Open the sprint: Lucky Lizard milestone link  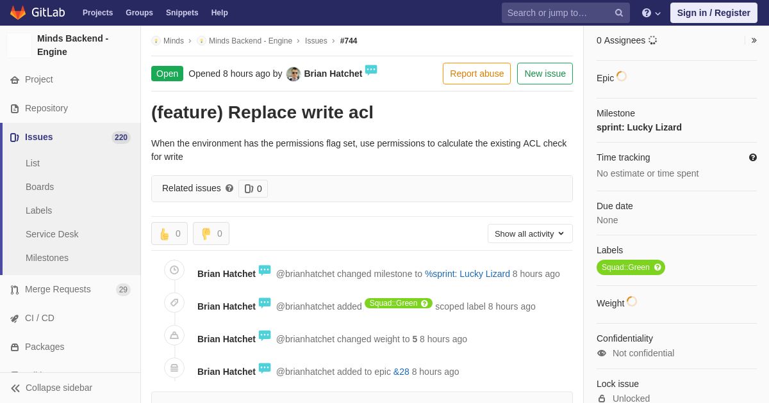pos(638,127)
